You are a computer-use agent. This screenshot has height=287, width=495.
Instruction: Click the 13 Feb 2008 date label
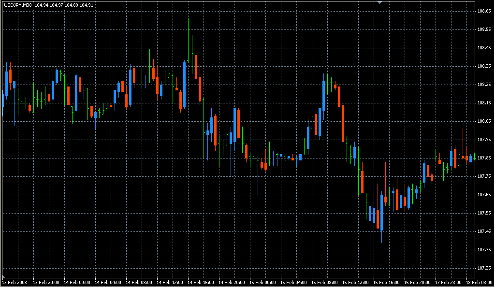15,282
